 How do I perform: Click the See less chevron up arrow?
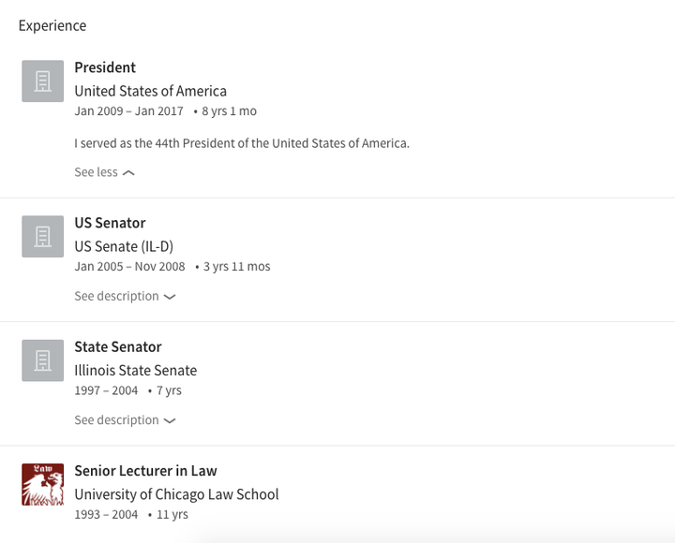coord(128,173)
